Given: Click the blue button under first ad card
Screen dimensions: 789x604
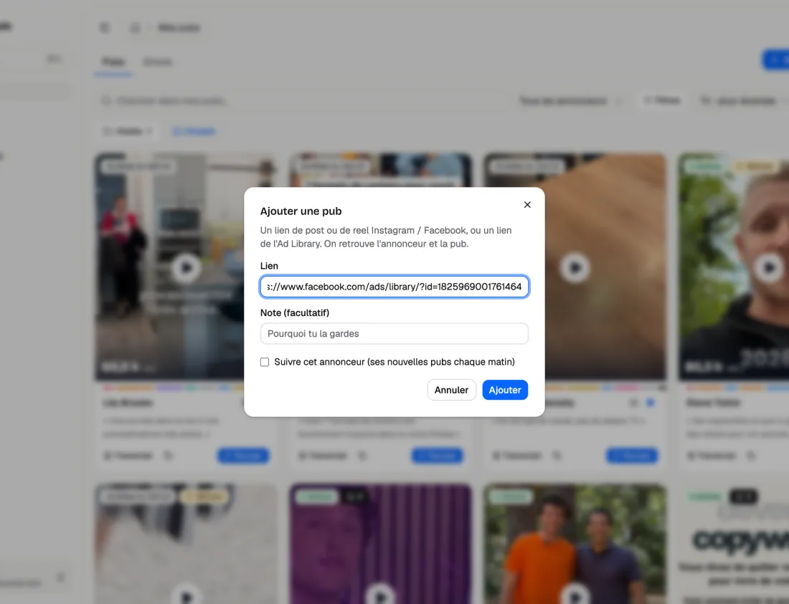Looking at the screenshot, I should [243, 456].
